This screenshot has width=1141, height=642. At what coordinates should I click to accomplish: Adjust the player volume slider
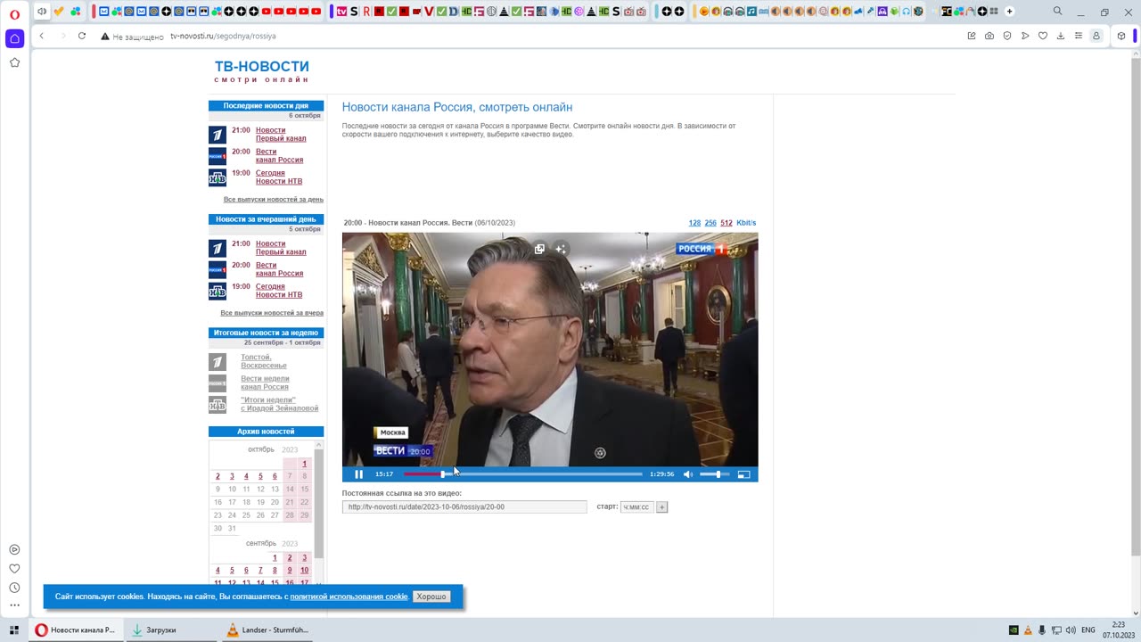pos(715,474)
